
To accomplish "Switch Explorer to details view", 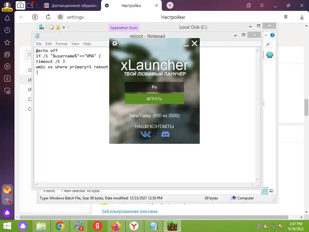I will click(x=265, y=191).
